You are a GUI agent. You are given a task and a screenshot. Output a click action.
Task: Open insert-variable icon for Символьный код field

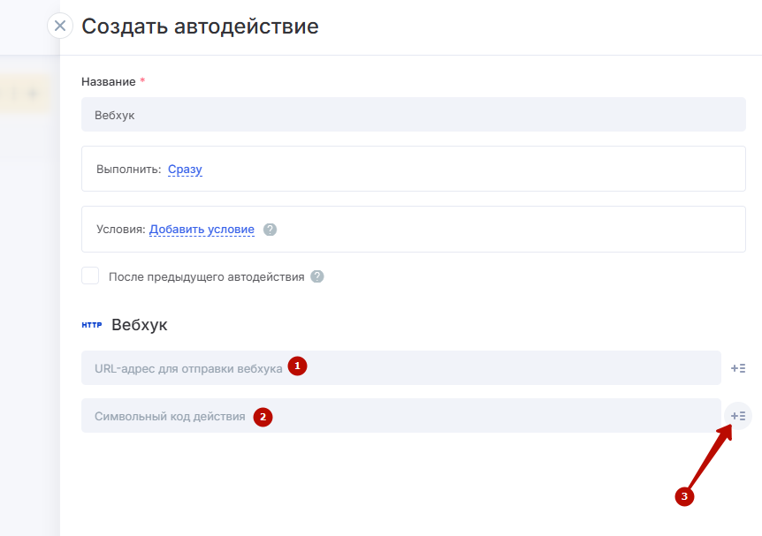pyautogui.click(x=738, y=416)
